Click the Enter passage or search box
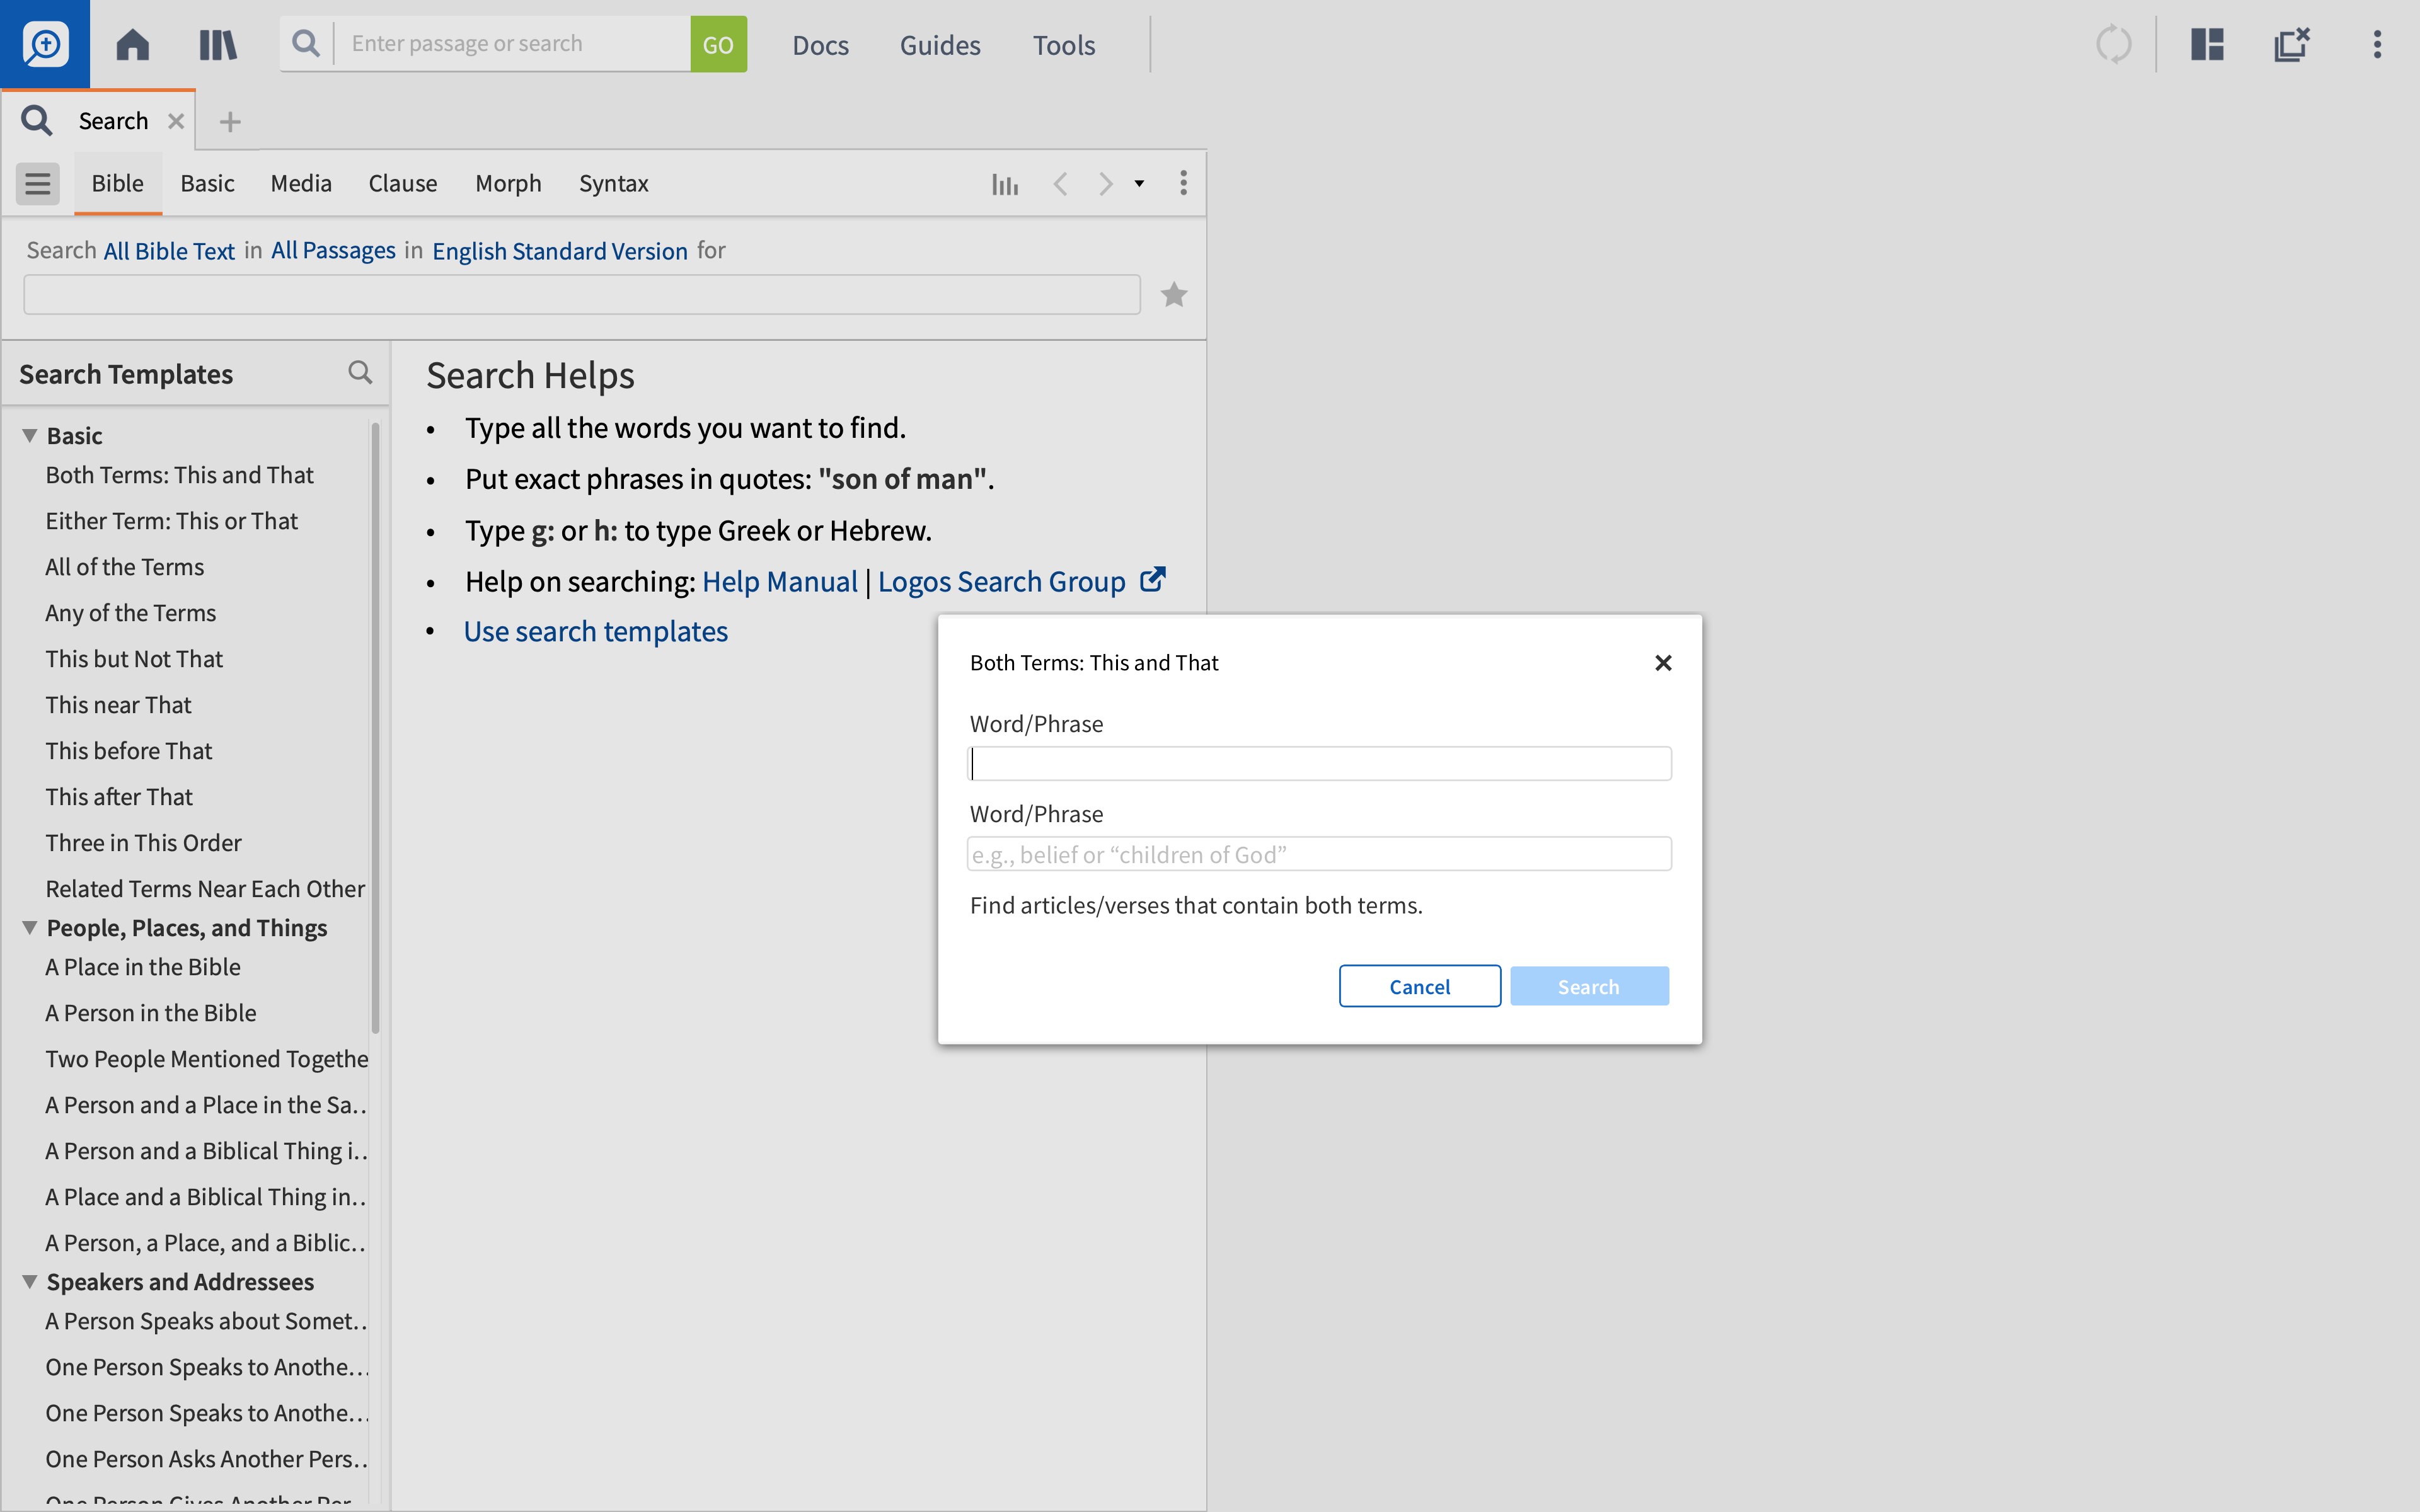2420x1512 pixels. 512,44
